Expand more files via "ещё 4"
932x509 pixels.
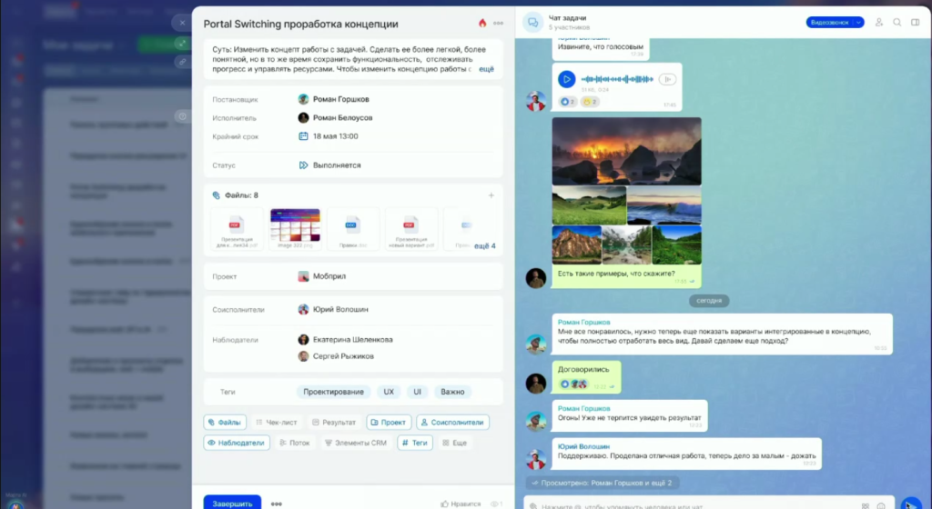[485, 245]
